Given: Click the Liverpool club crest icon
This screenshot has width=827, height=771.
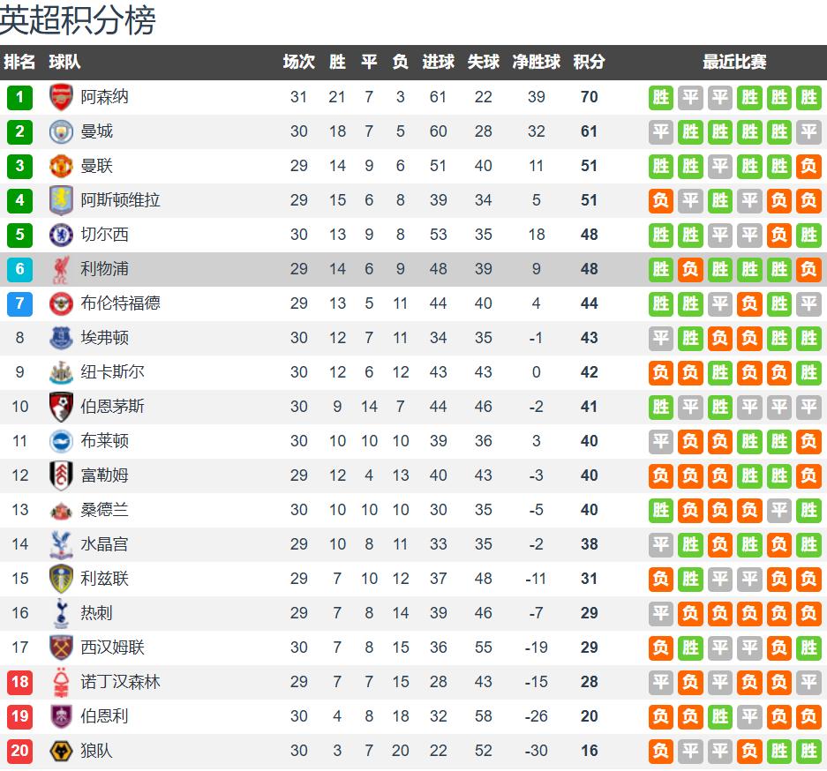Looking at the screenshot, I should click(x=61, y=269).
